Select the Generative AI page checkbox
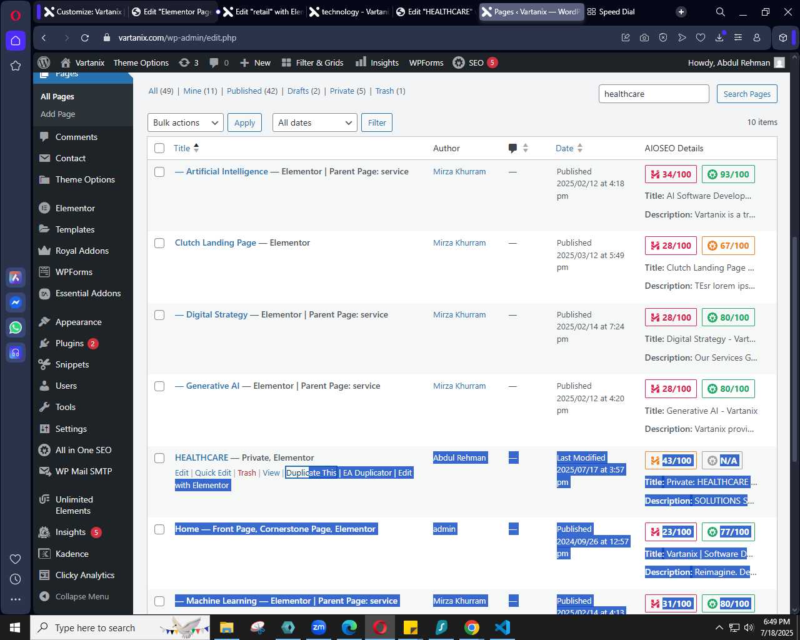Viewport: 800px width, 640px height. tap(159, 386)
